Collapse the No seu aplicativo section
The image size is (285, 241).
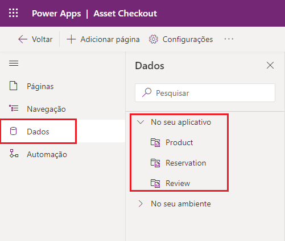click(141, 122)
